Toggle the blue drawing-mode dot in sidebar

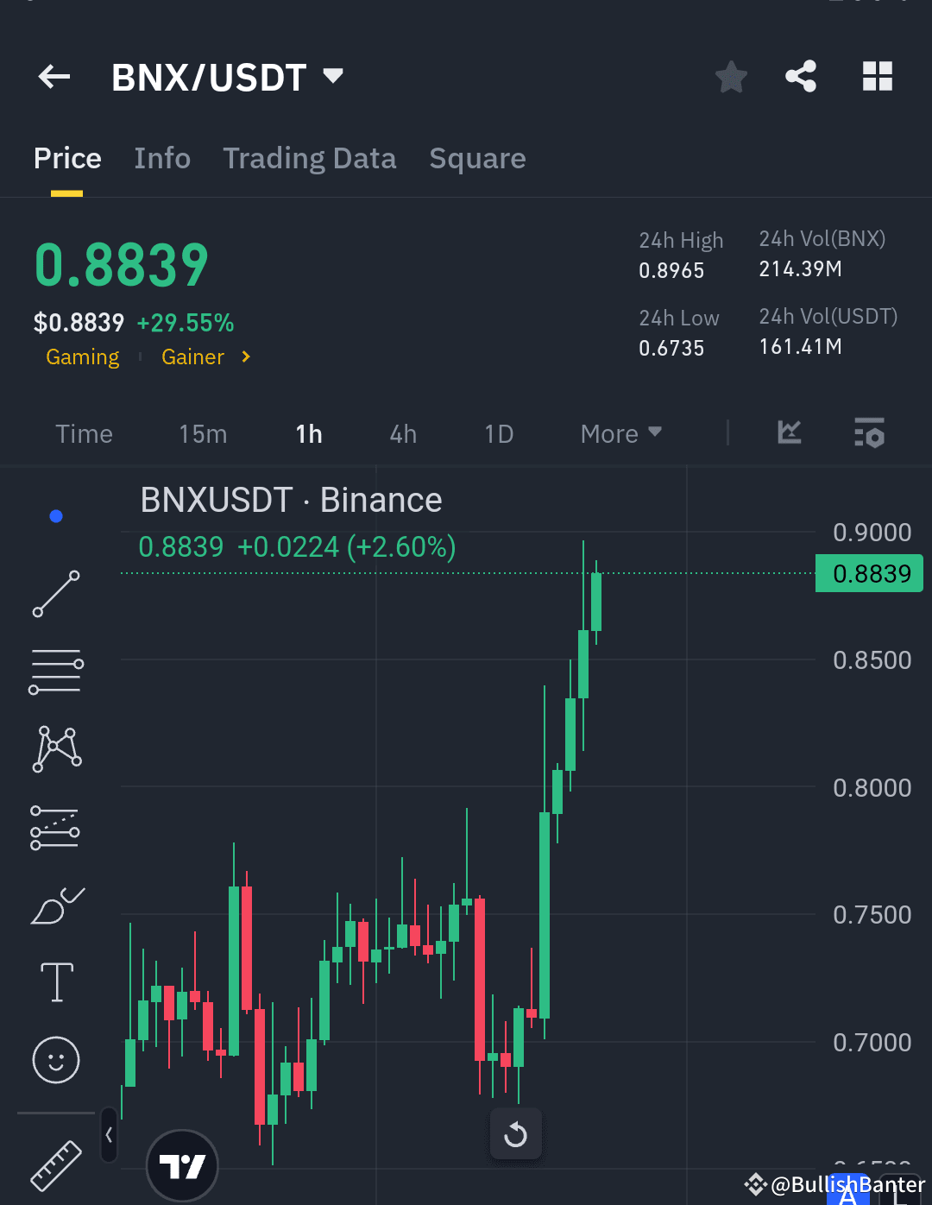click(56, 515)
